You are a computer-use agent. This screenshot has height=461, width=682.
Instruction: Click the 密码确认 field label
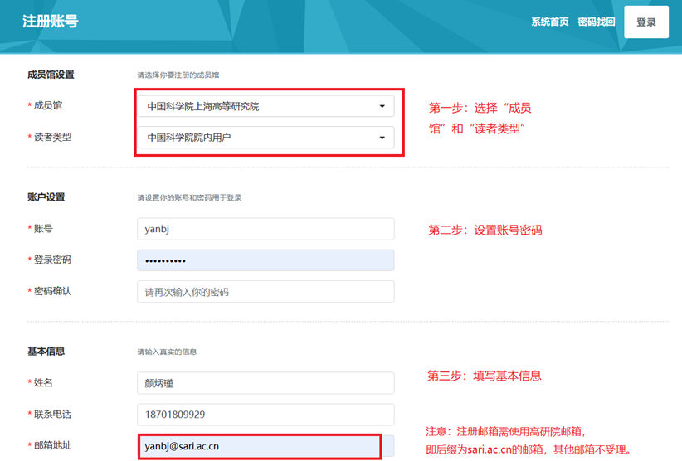[x=53, y=292]
